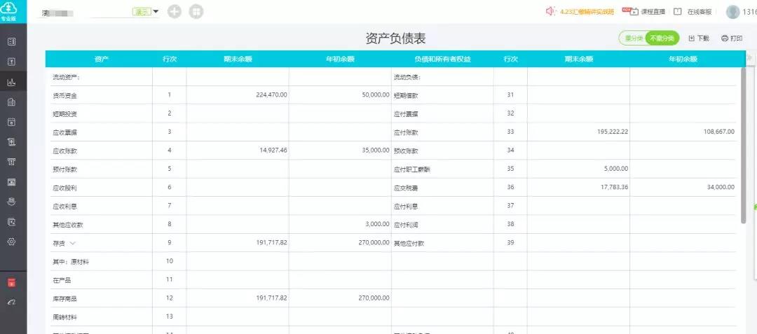
Task: Click the 下载 button text
Action: pyautogui.click(x=703, y=38)
